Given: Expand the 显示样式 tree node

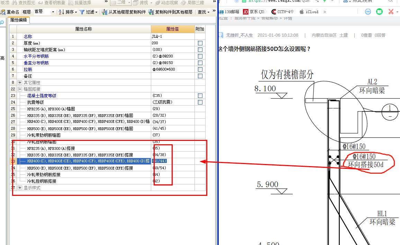Looking at the screenshot, I should [20, 188].
